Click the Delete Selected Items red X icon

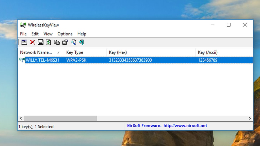point(32,42)
